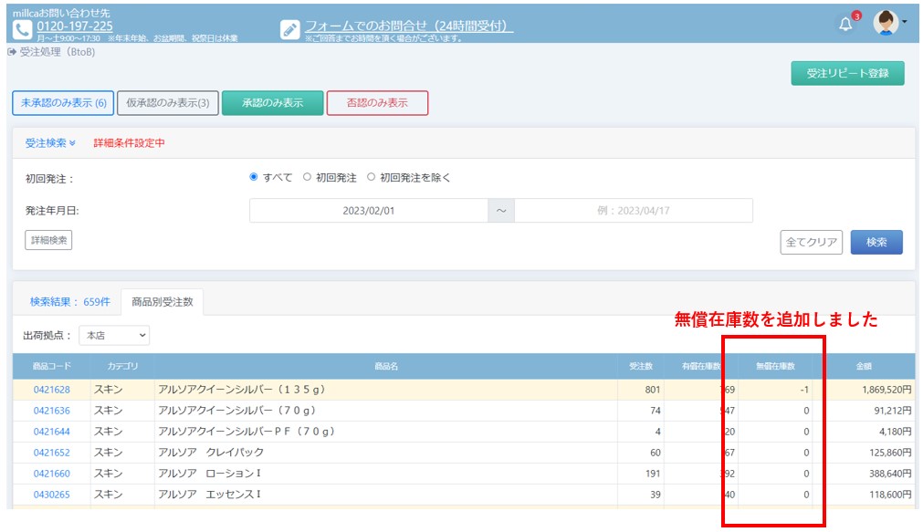Select the すべて radio button
The image size is (923, 532).
point(254,178)
